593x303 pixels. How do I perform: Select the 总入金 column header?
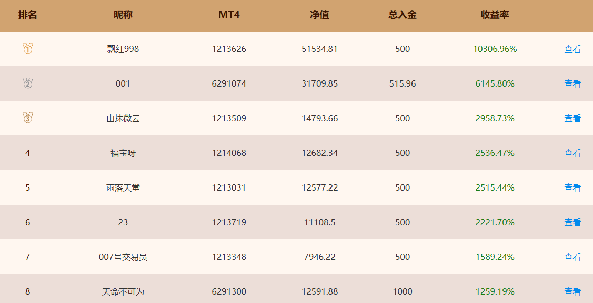403,15
